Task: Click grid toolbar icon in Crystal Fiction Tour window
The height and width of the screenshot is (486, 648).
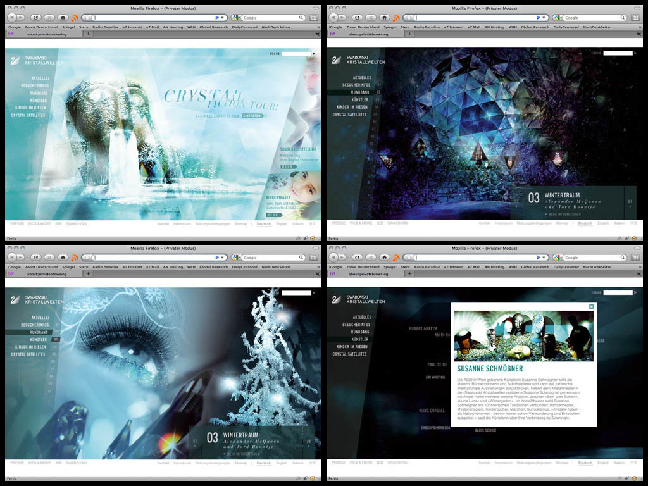Action: 314,18
